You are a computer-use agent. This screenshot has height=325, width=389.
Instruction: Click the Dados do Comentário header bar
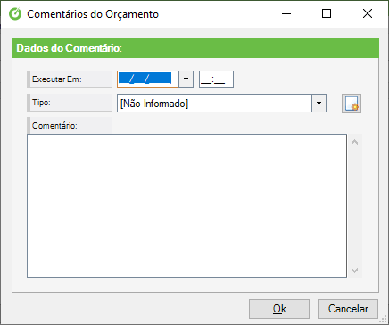(195, 48)
